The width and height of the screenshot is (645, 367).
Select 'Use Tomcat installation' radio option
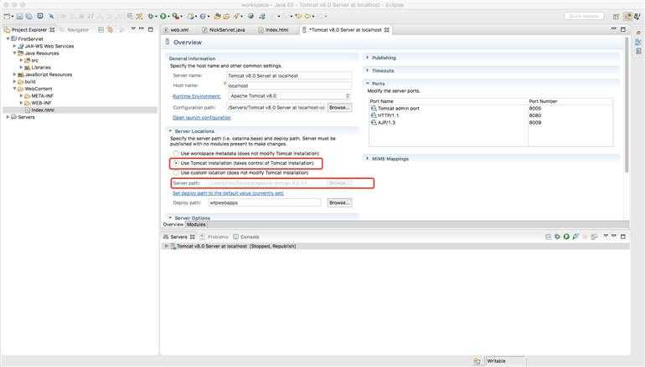(x=176, y=163)
